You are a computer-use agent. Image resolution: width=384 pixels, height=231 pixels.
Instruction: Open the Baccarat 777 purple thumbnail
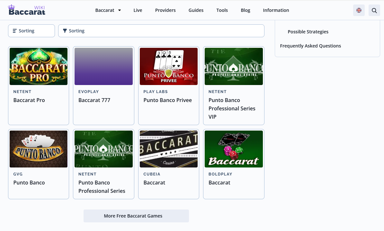[x=103, y=66]
